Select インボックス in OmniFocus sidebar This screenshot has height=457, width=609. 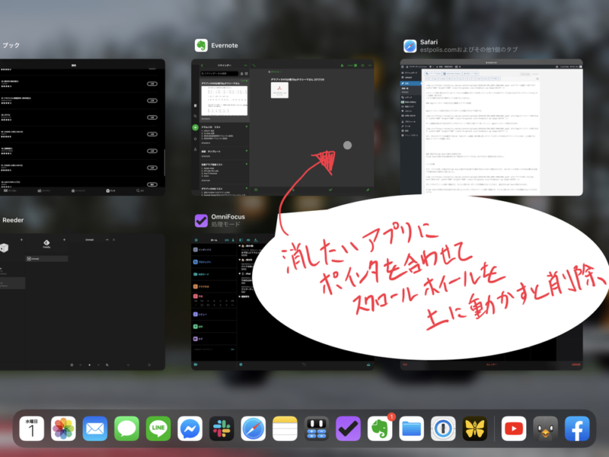pos(214,250)
